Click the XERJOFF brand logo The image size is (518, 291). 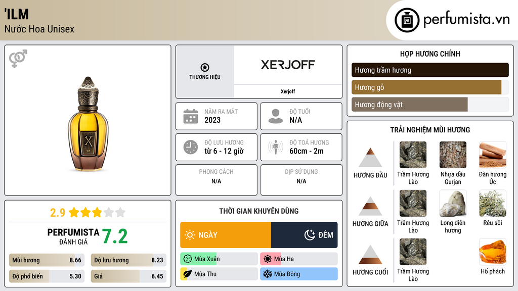click(x=287, y=65)
